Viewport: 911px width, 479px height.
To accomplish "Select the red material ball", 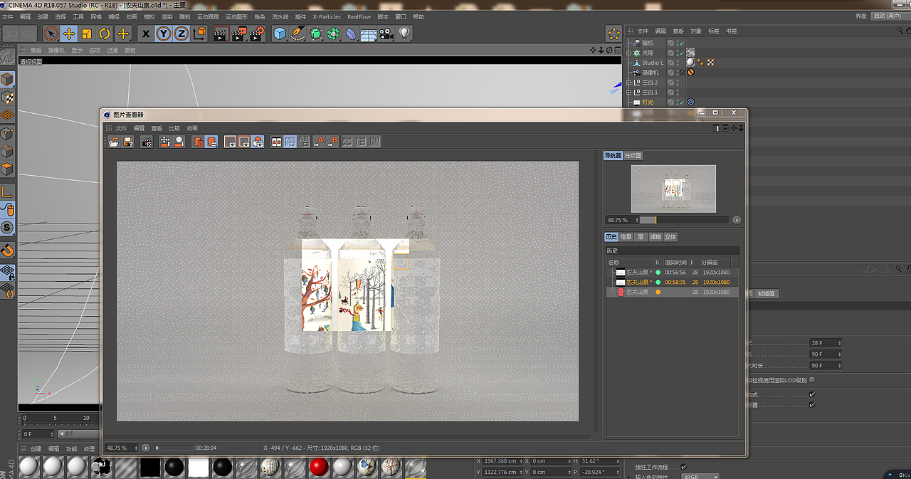I will (319, 468).
